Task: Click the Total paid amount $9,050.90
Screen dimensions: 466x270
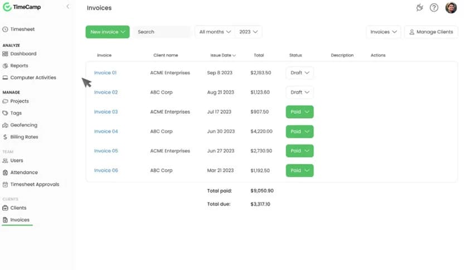Action: pyautogui.click(x=262, y=191)
